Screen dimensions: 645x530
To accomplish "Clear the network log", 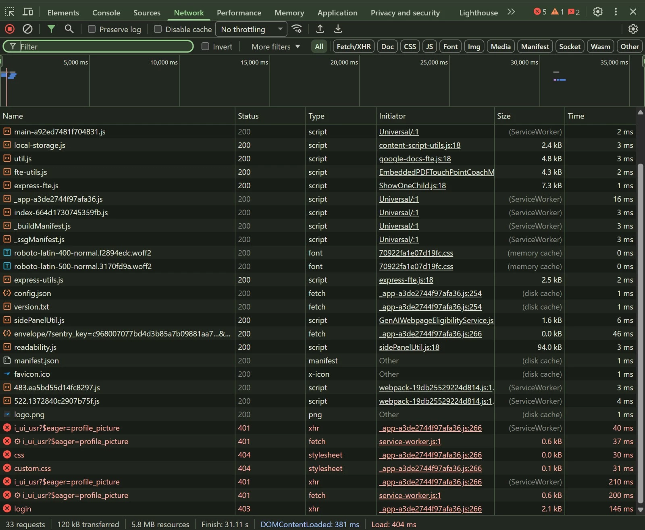I will (x=27, y=29).
